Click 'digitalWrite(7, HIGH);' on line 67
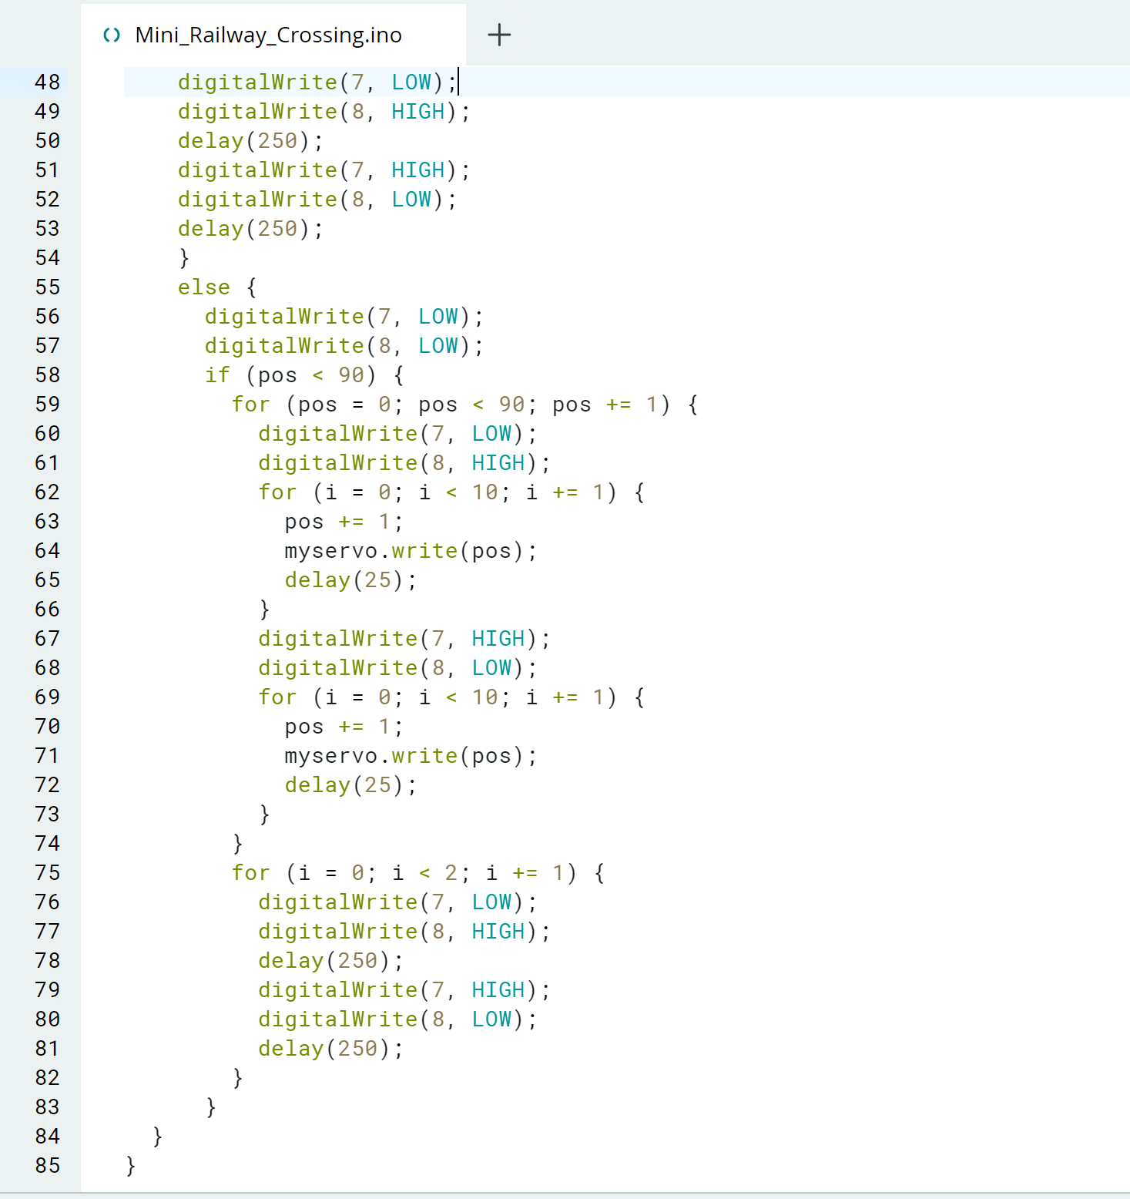Screen dimensions: 1130x1199 click(404, 638)
